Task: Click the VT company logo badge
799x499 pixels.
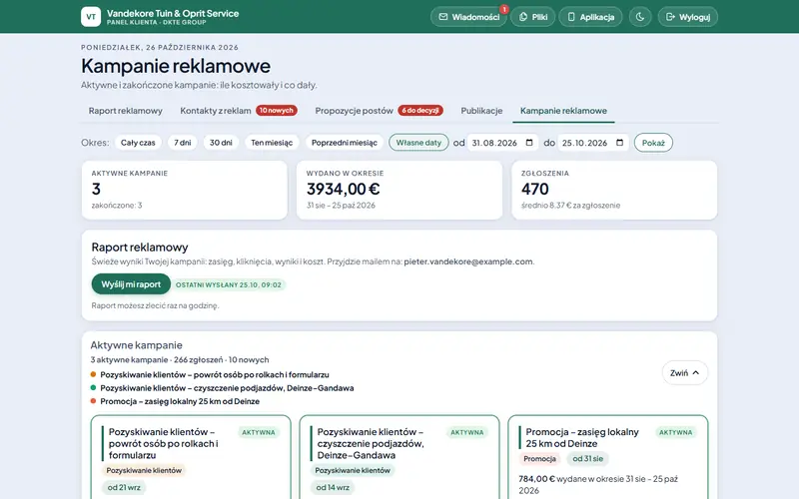Action: [91, 16]
